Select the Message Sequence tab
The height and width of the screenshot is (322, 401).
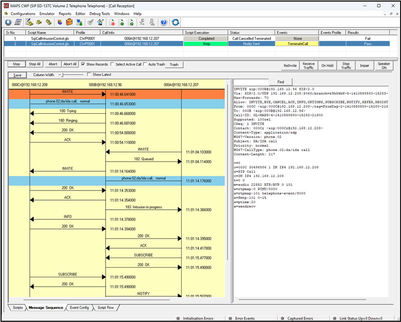tap(46, 308)
